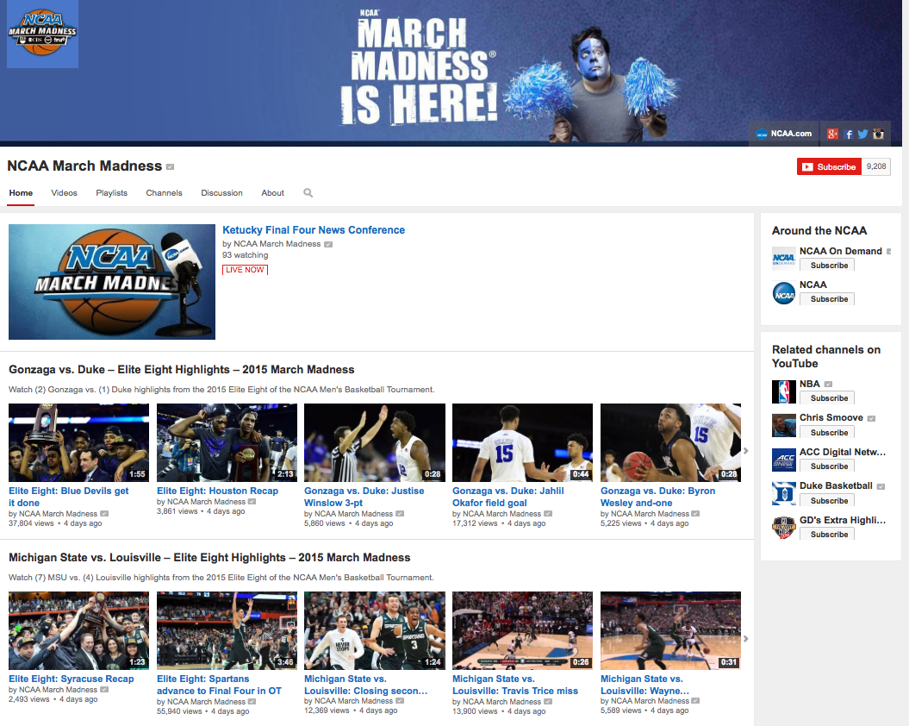Image resolution: width=909 pixels, height=726 pixels.
Task: Open the Videos tab
Action: 64,192
